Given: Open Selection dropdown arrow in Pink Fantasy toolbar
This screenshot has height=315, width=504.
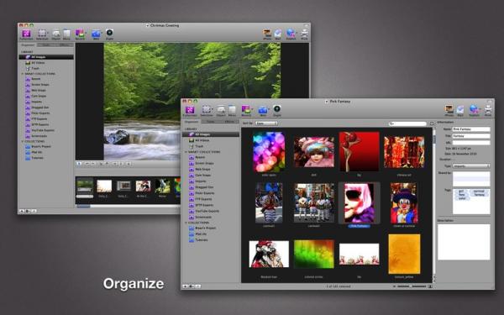Looking at the screenshot, I should (213, 109).
